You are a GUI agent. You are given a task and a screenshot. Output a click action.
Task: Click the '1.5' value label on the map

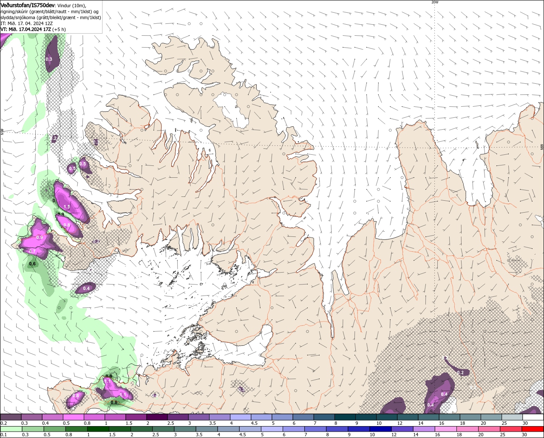click(67, 206)
